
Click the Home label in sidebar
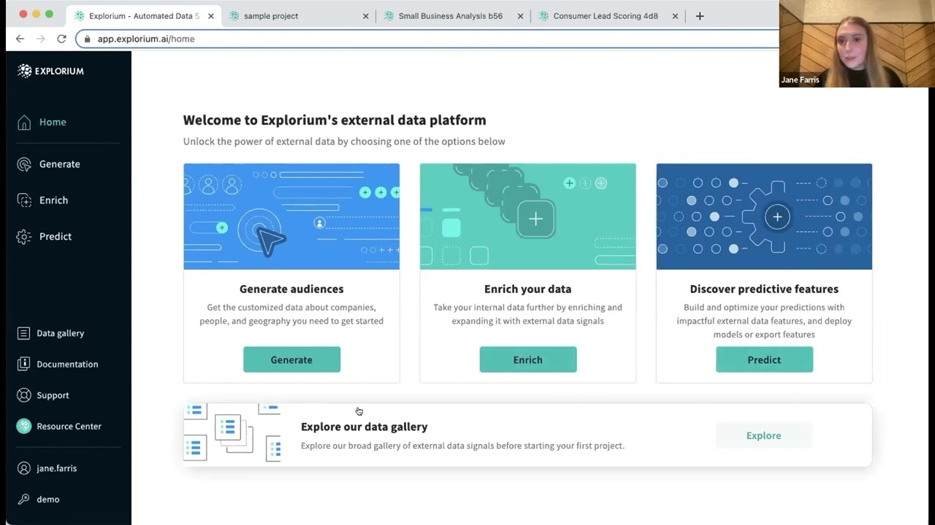pyautogui.click(x=53, y=122)
